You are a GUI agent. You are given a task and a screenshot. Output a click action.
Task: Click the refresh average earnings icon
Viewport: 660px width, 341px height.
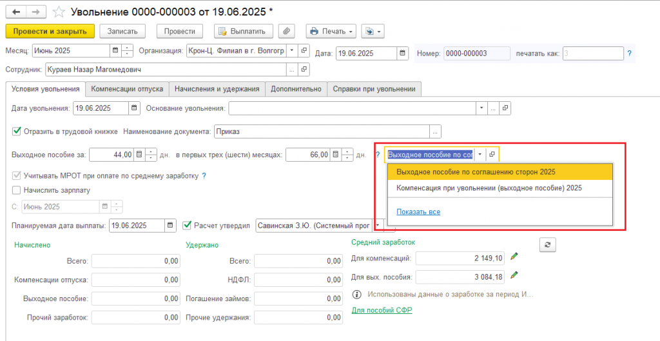(547, 244)
